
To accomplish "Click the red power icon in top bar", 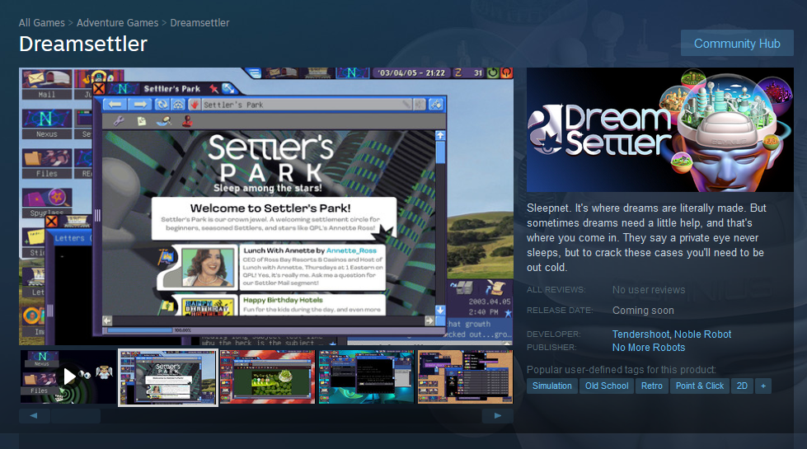I will (506, 72).
